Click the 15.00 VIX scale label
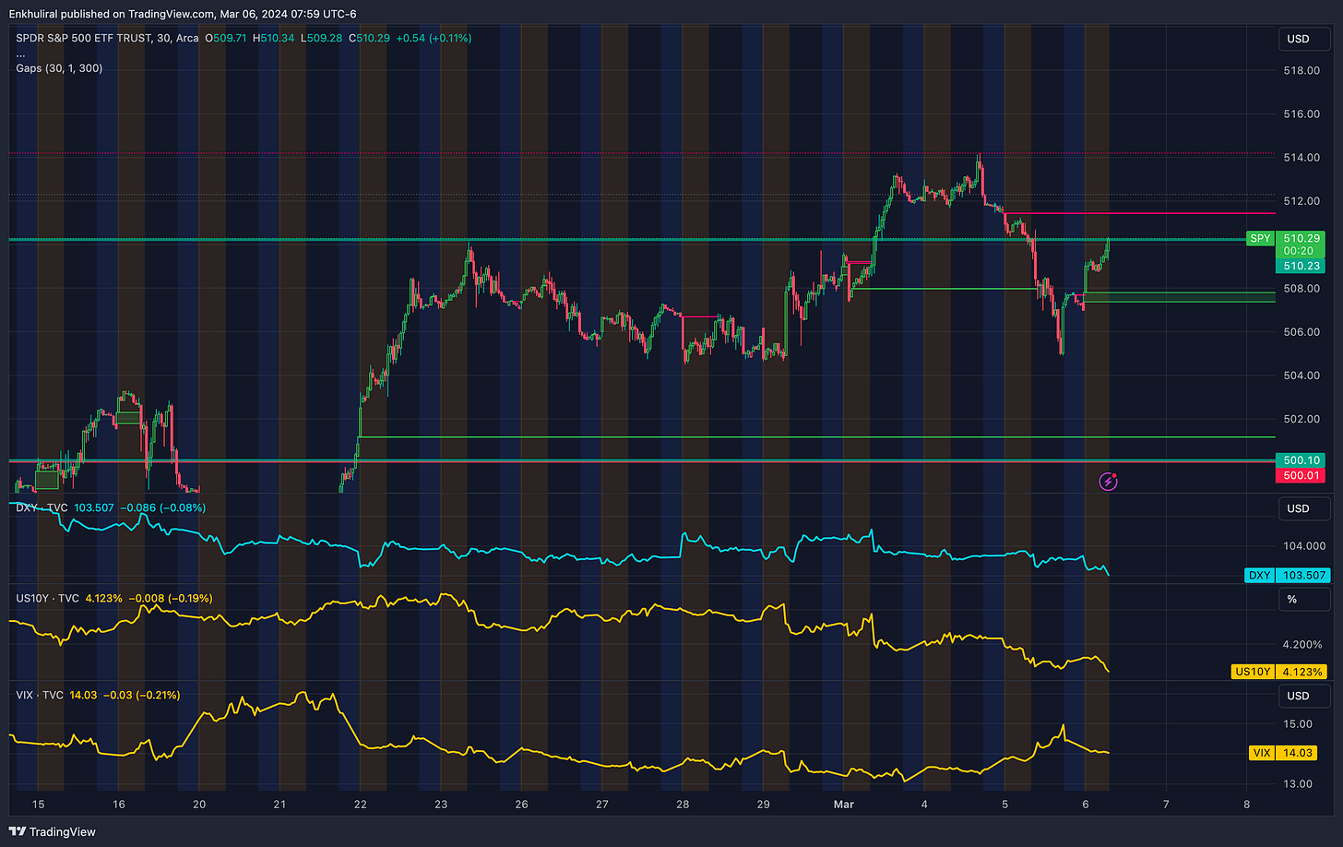The width and height of the screenshot is (1343, 847). [1298, 724]
